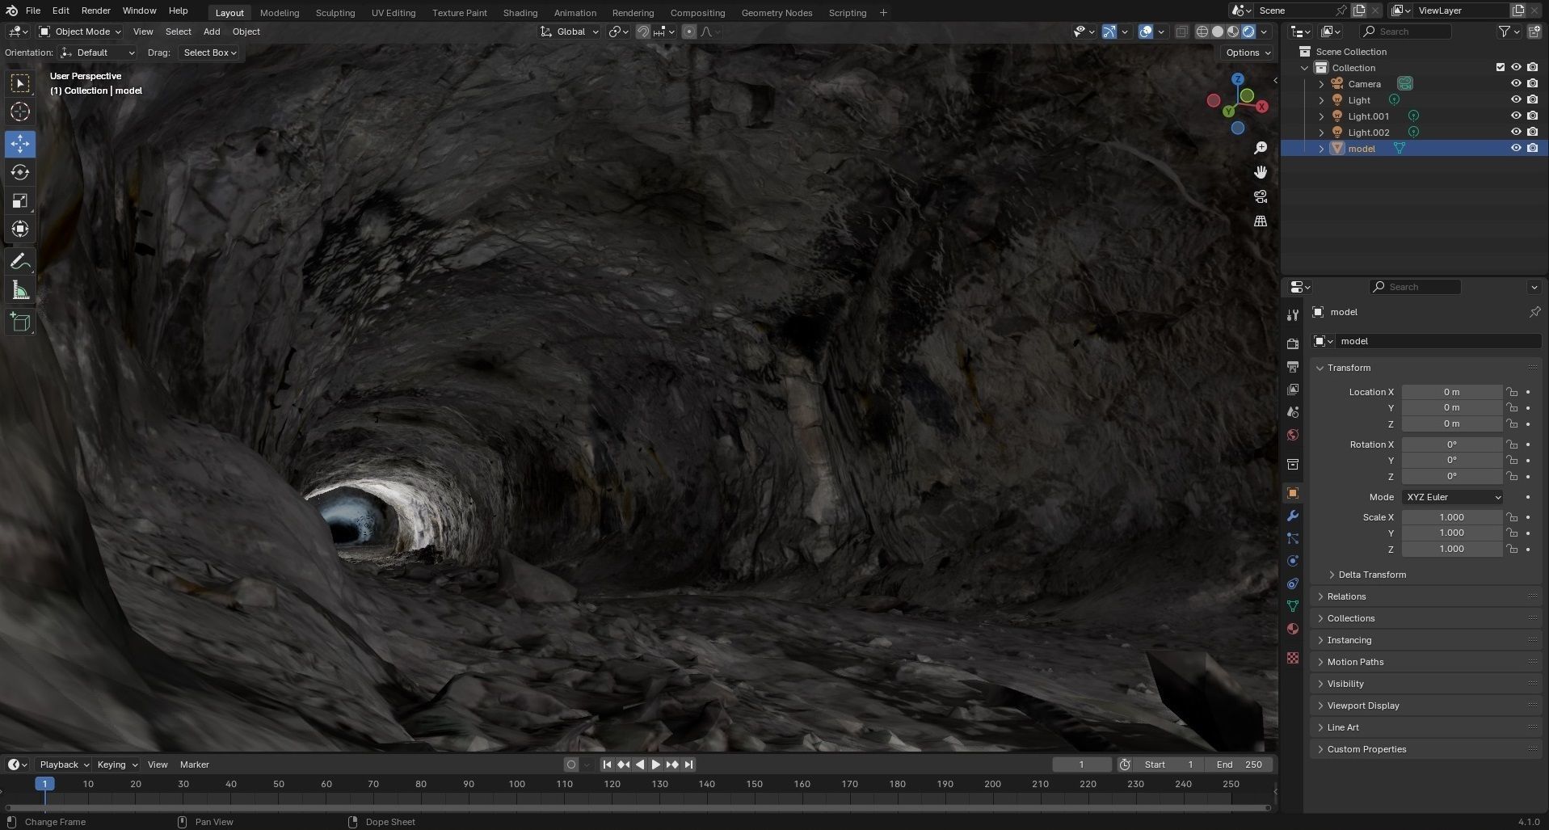Viewport: 1549px width, 830px height.
Task: Open the Texture properties tab
Action: 1293,658
